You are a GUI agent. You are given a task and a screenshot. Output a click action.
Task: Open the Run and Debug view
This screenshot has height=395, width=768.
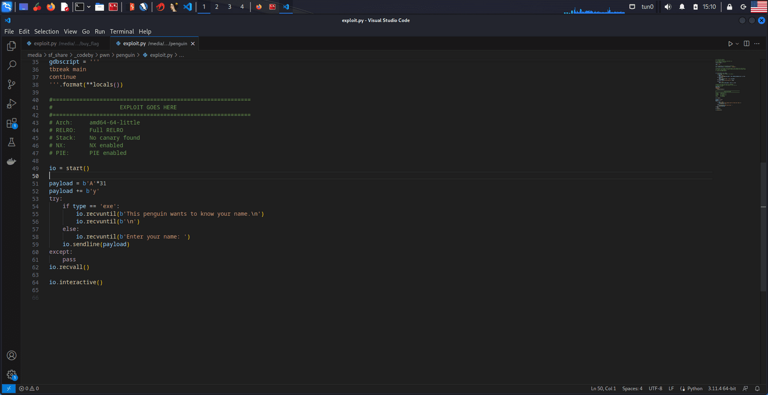[x=12, y=104]
